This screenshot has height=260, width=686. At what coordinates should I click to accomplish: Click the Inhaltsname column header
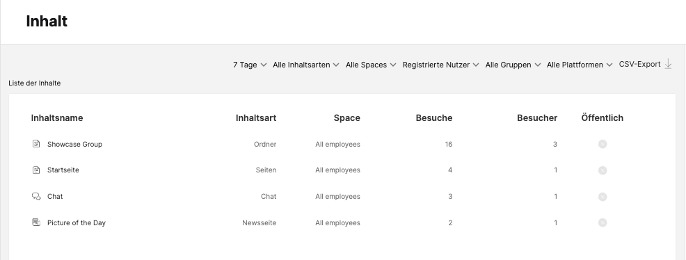click(57, 118)
